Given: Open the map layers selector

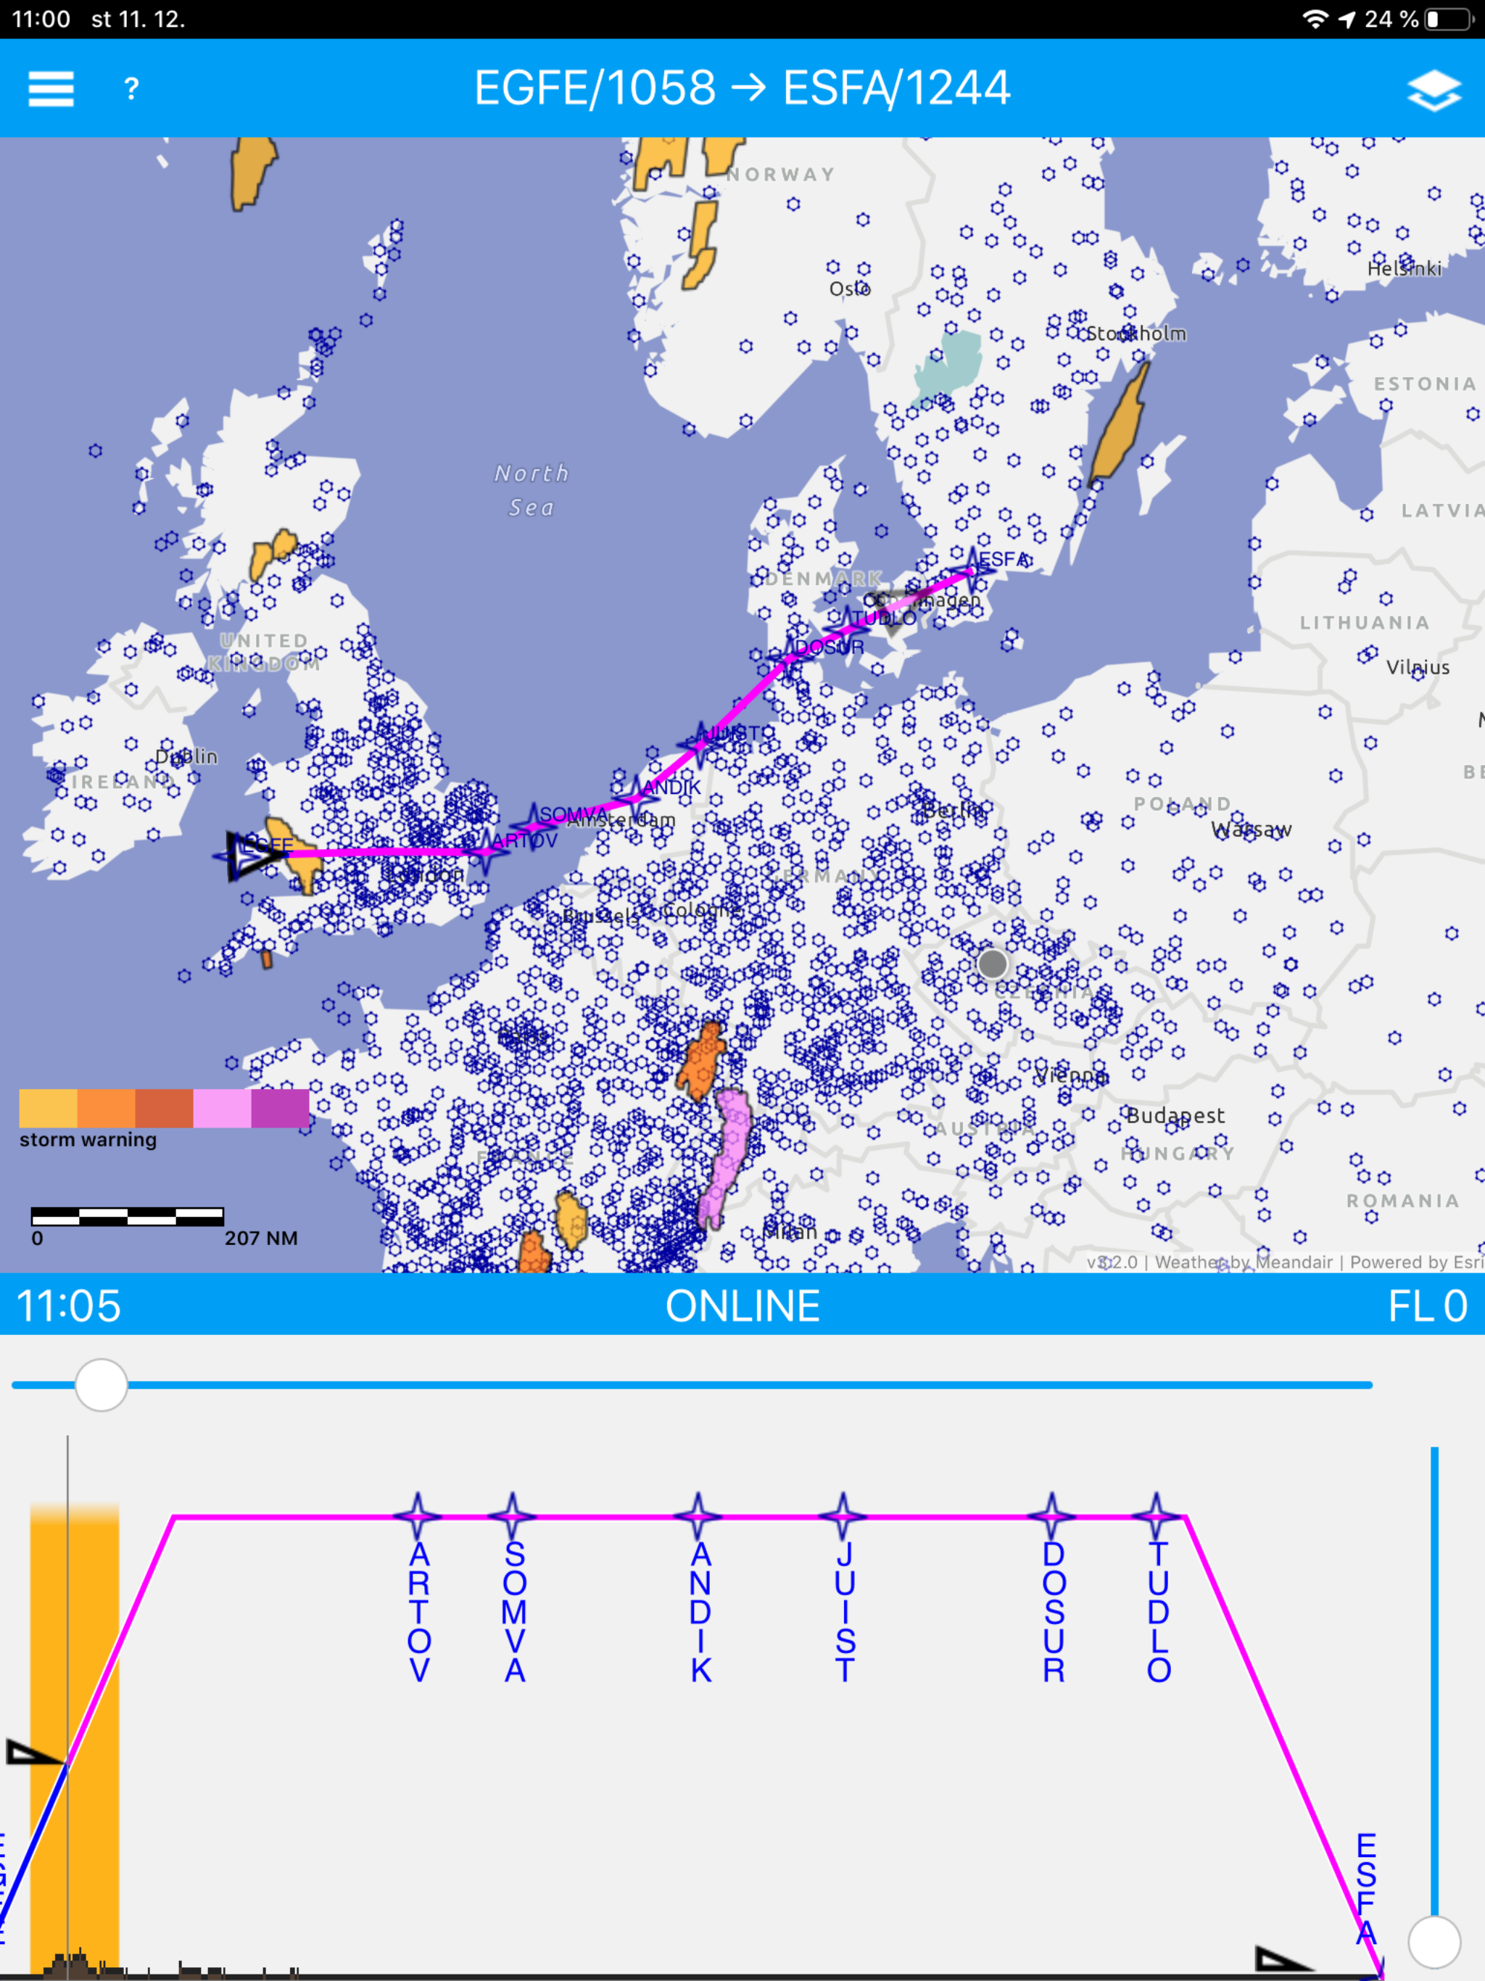Looking at the screenshot, I should (x=1434, y=90).
